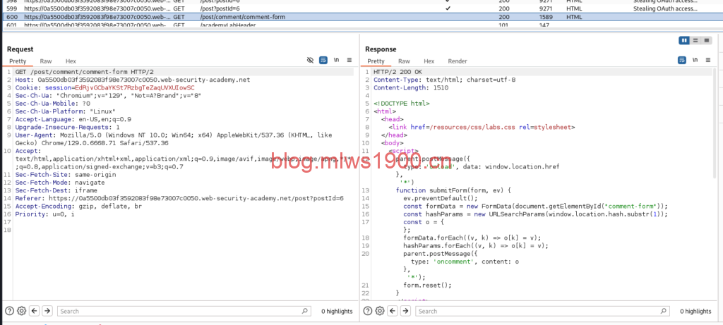Open Request panel hamburger options menu

tap(349, 61)
